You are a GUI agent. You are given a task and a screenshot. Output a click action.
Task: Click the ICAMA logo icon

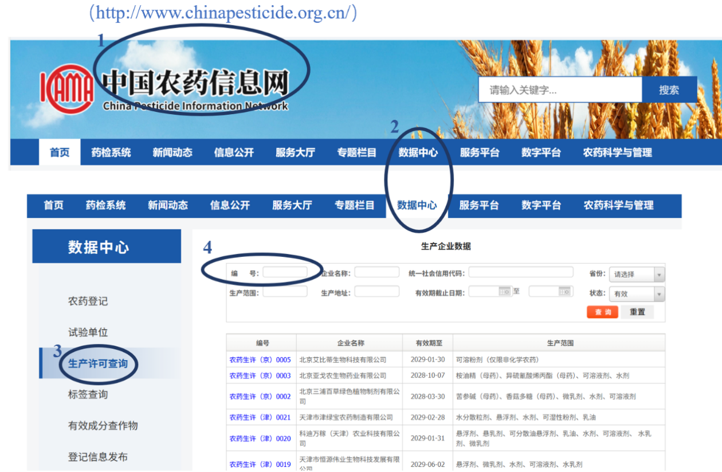click(67, 88)
